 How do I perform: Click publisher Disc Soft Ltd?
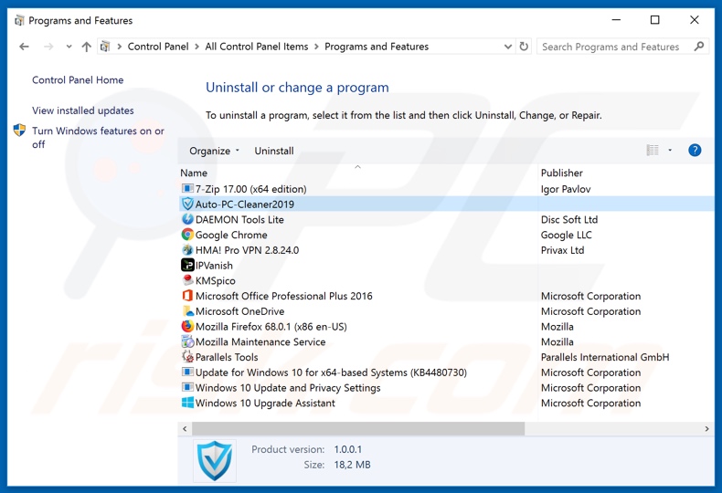[x=569, y=219]
